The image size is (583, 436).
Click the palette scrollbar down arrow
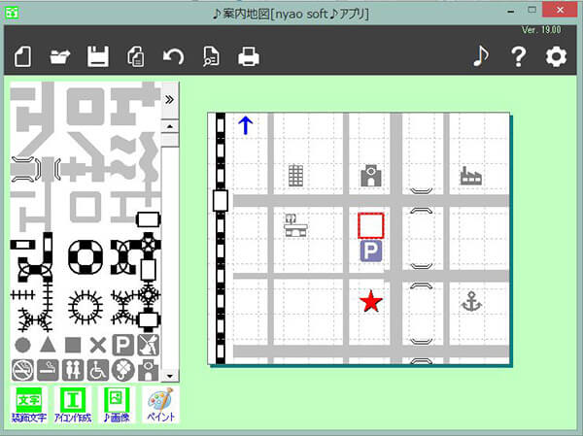click(169, 374)
